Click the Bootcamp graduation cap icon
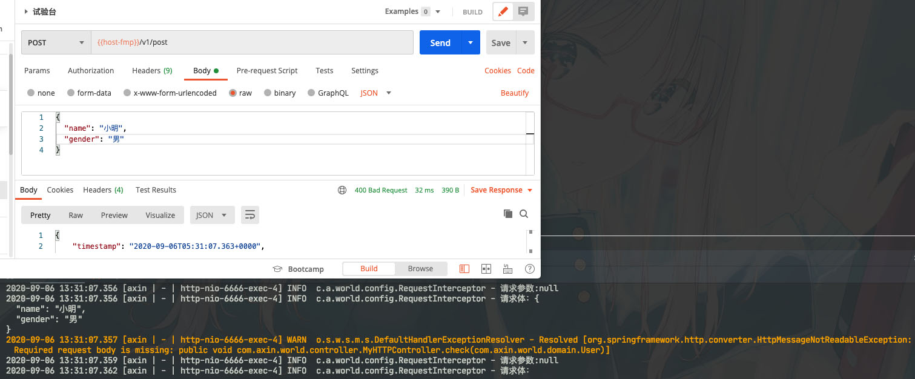Screen dimensions: 915x379 tap(278, 268)
